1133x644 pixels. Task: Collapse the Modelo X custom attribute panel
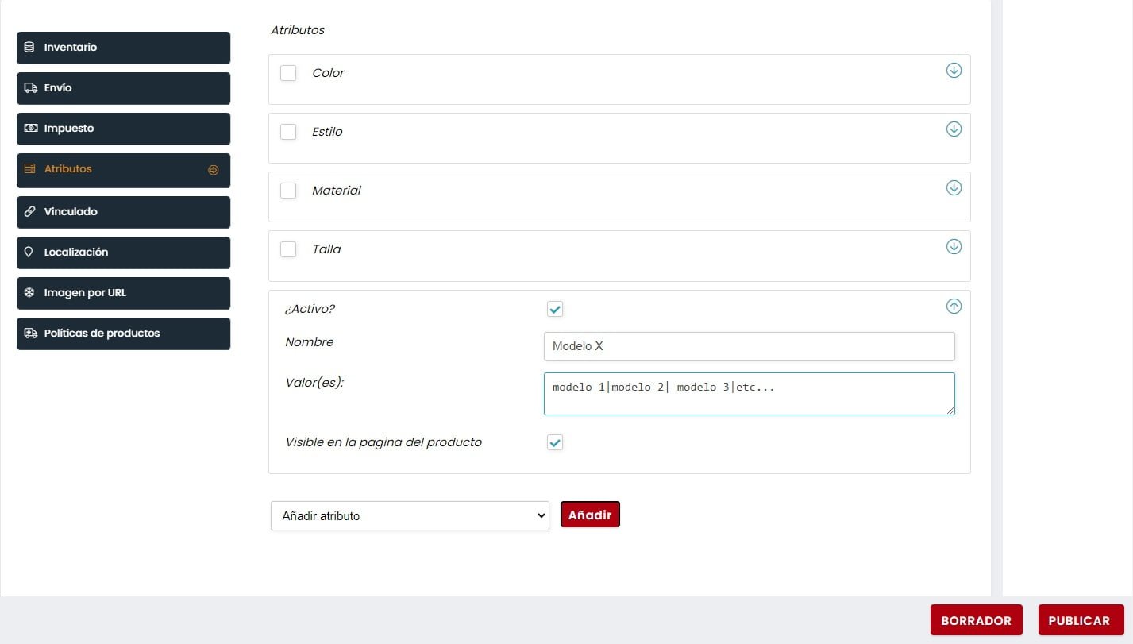click(x=954, y=306)
